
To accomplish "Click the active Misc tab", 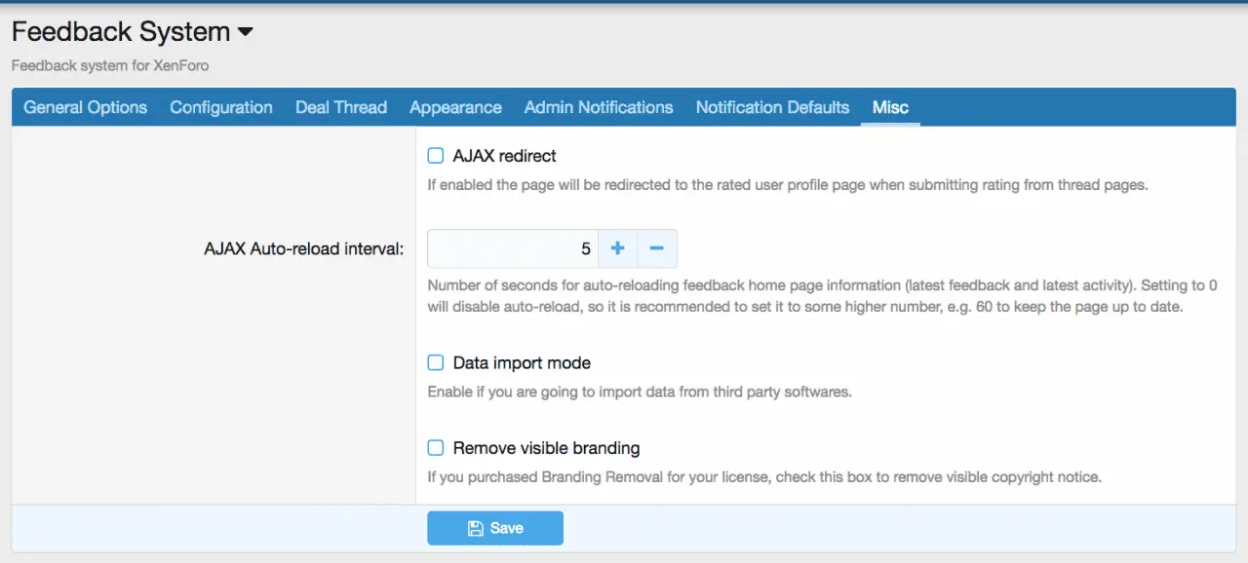I will [890, 107].
